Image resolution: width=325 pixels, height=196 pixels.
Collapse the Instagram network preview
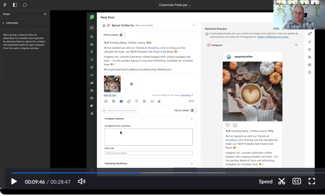pyautogui.click(x=296, y=45)
